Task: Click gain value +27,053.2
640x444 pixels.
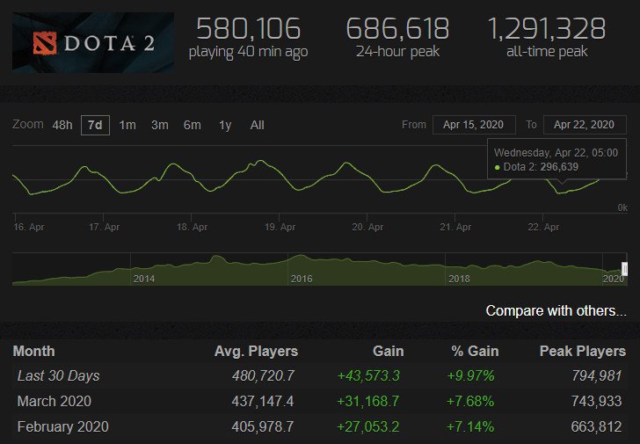Action: tap(367, 427)
